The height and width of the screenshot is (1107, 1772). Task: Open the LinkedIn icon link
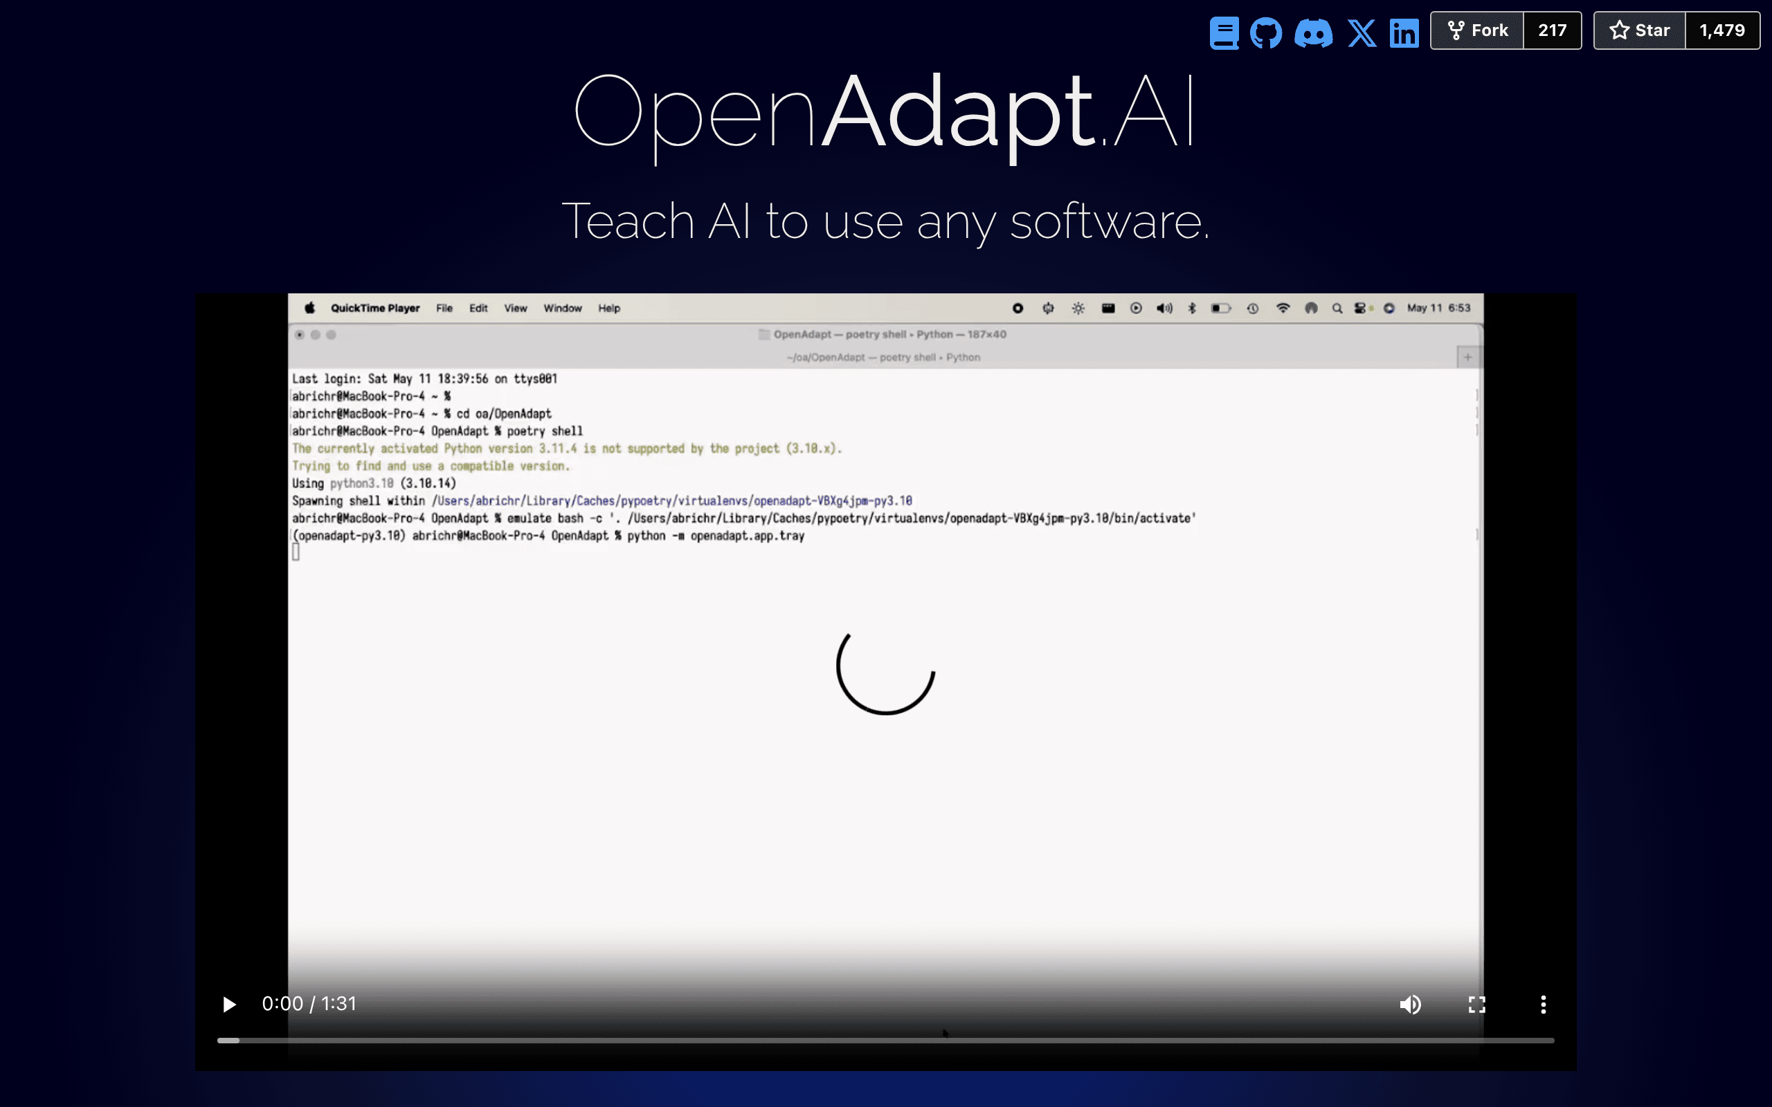(1404, 33)
